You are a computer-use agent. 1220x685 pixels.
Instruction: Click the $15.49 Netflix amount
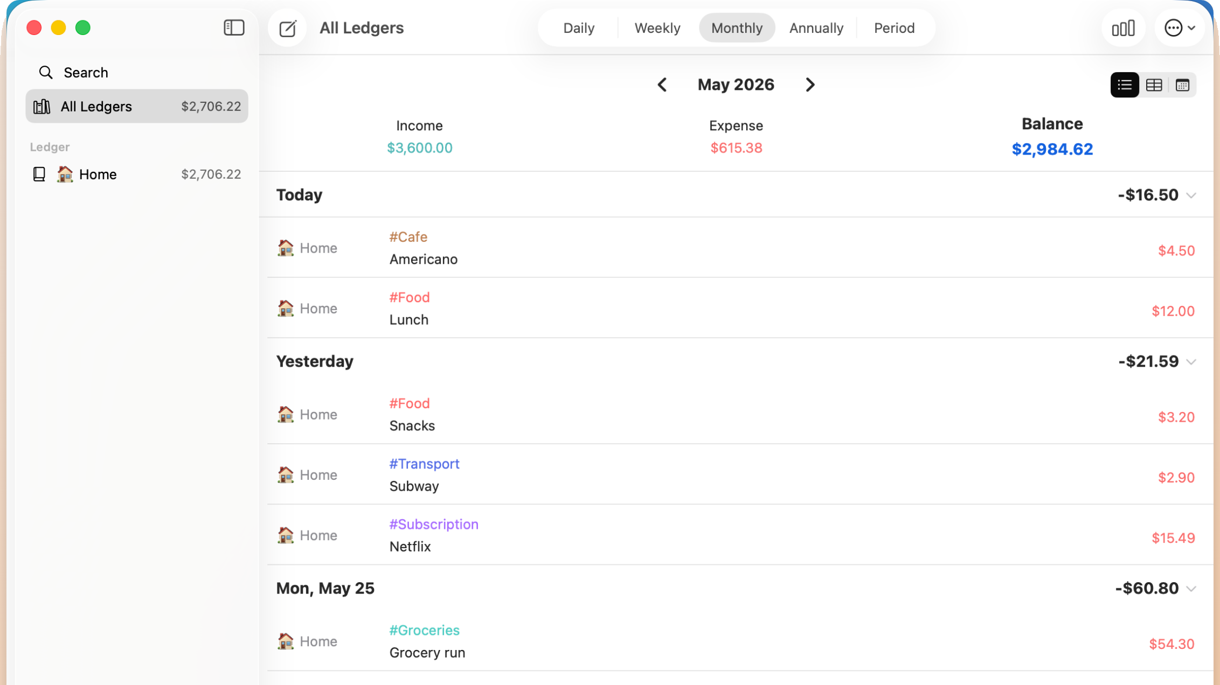(x=1173, y=537)
